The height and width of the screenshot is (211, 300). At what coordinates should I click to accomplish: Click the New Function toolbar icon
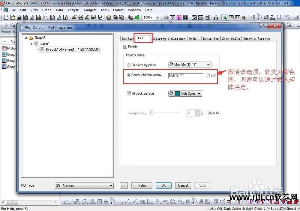[x=45, y=17]
